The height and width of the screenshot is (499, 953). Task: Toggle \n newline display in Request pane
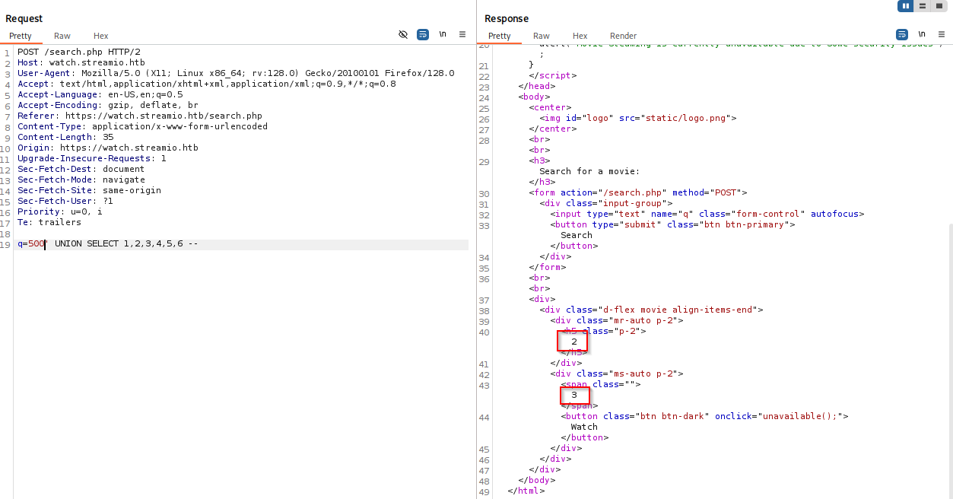(443, 35)
